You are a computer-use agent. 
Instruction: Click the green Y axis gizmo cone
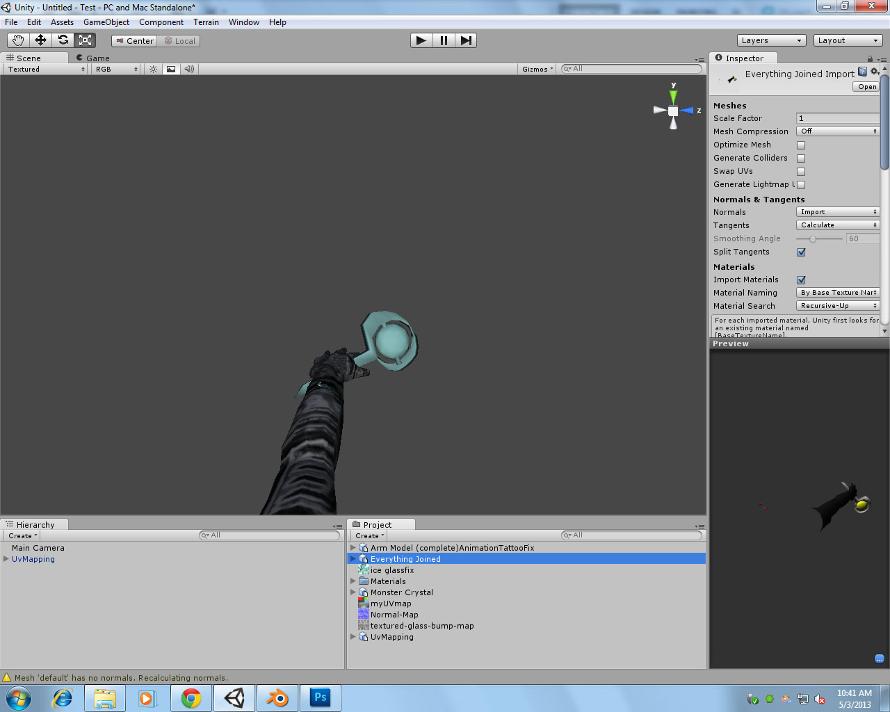pos(673,97)
